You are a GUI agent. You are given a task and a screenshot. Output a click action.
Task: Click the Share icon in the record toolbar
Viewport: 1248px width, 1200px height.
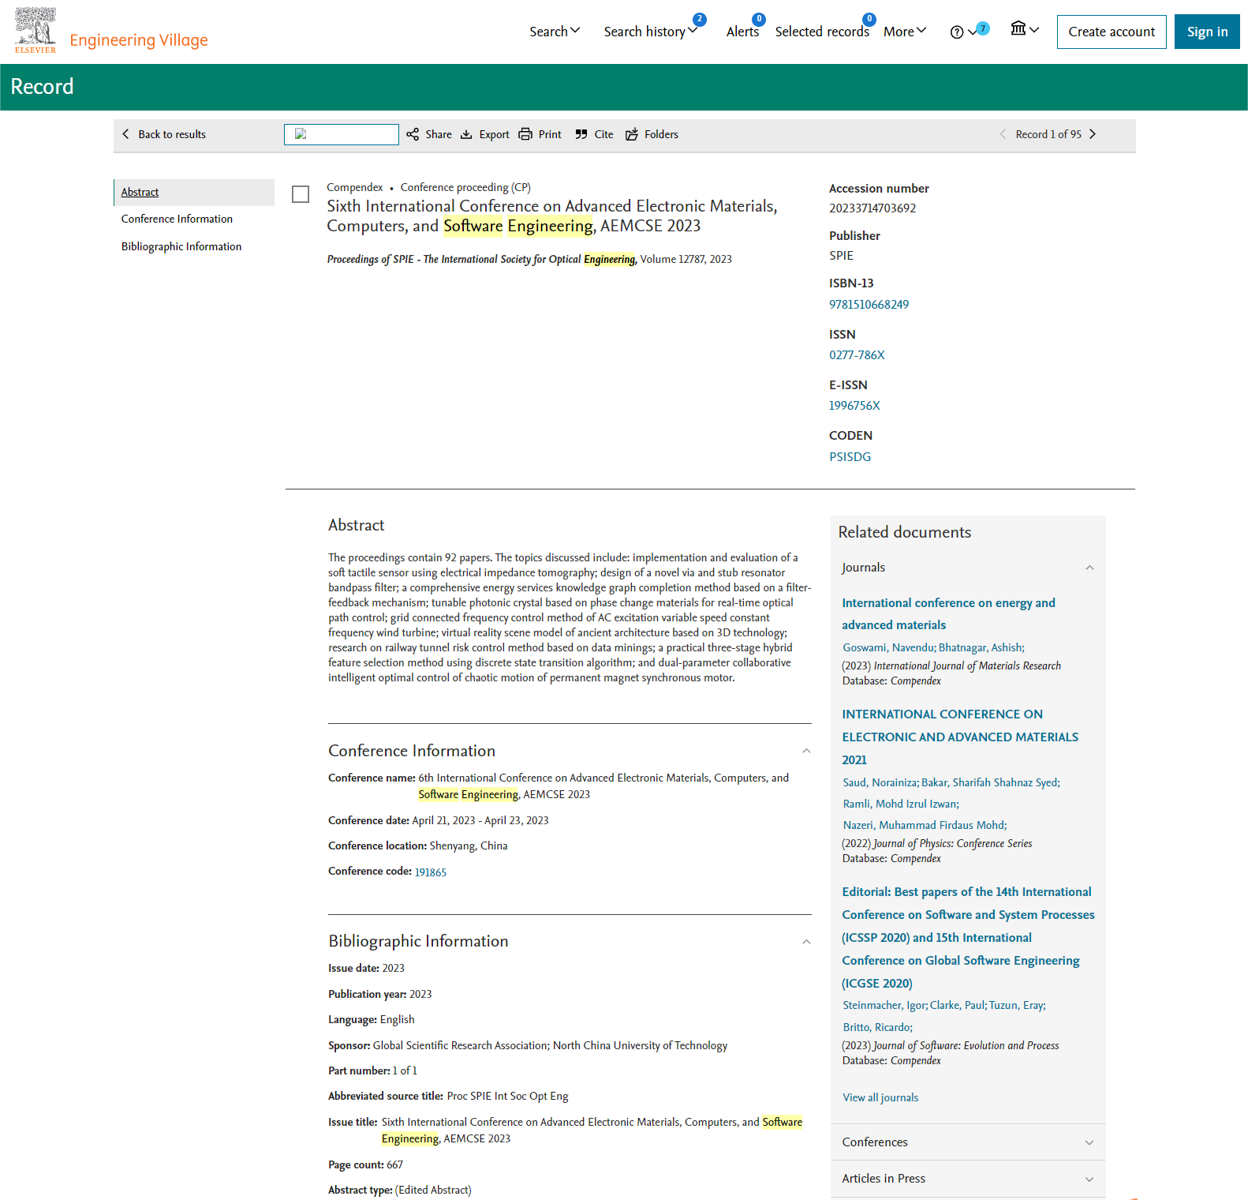[413, 134]
